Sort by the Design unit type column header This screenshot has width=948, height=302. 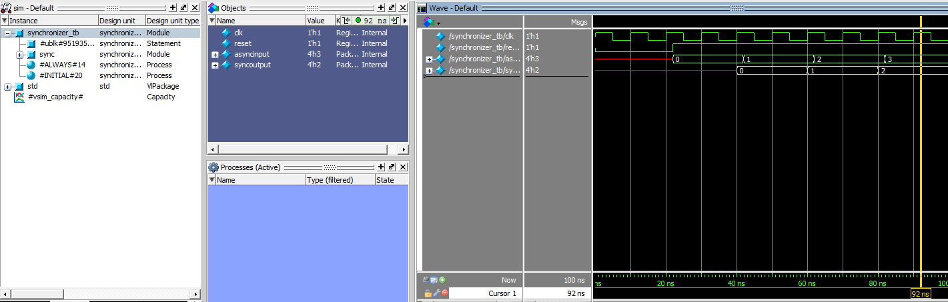tap(172, 21)
